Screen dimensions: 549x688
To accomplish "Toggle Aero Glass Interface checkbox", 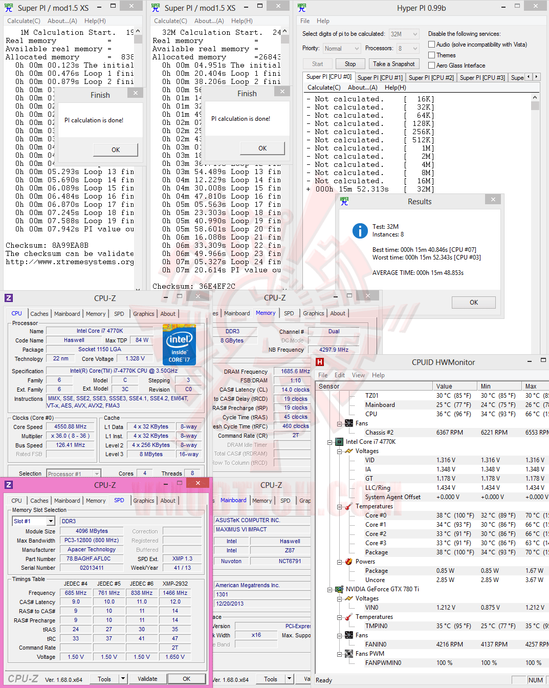I will click(x=432, y=66).
